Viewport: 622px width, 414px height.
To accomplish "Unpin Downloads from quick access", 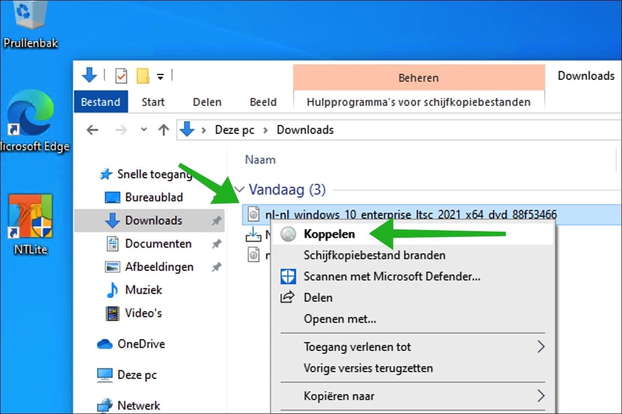I will click(x=217, y=221).
